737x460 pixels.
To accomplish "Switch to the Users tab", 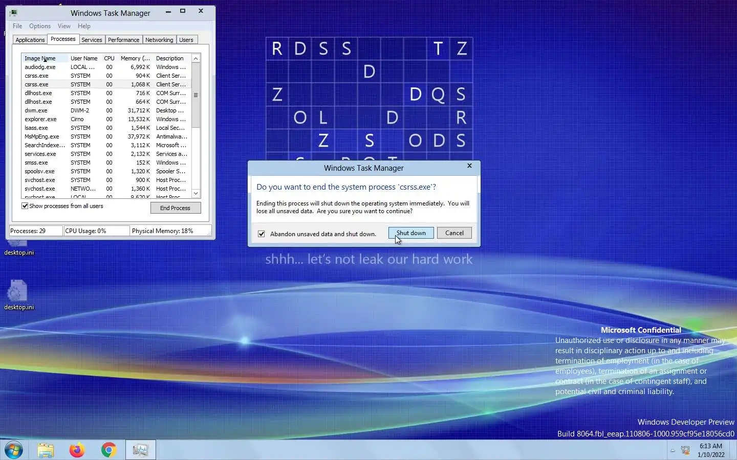I will pos(186,40).
